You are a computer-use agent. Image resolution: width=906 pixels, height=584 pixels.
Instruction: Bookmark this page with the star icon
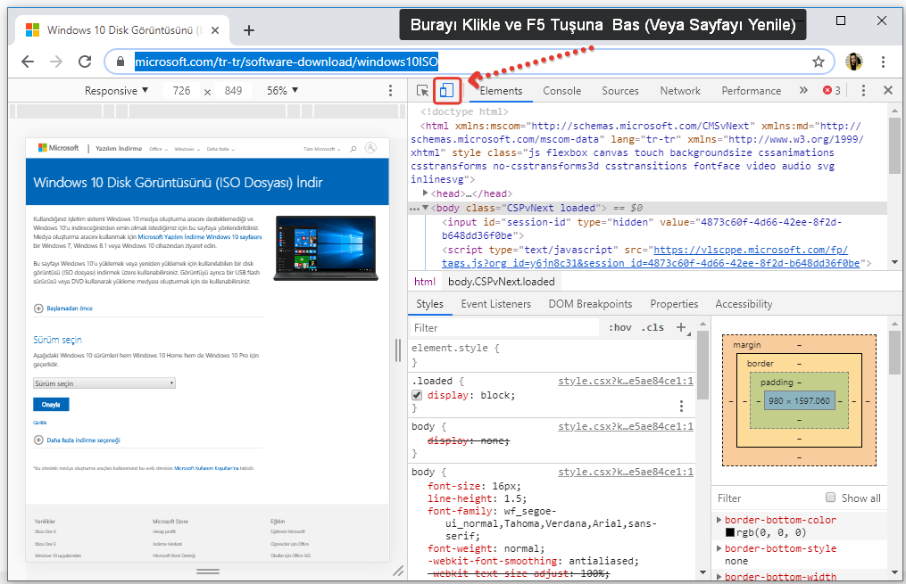pos(818,62)
